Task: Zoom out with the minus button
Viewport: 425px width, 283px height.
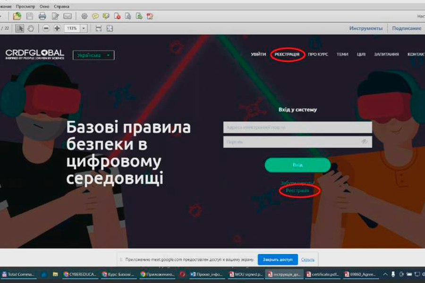Action: [46, 28]
